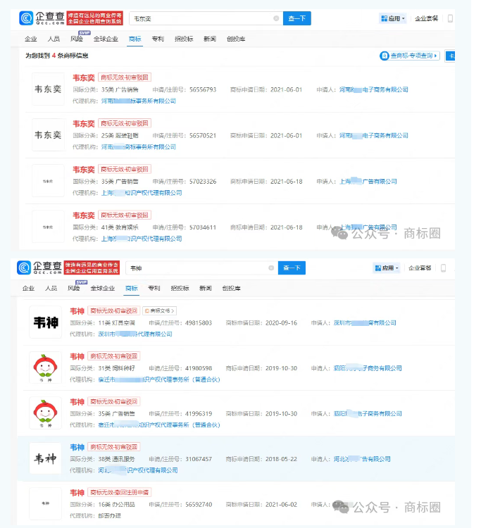Screen dimensions: 481x528
Task: Expand the 查商标·专项查询 option
Action: pos(410,56)
